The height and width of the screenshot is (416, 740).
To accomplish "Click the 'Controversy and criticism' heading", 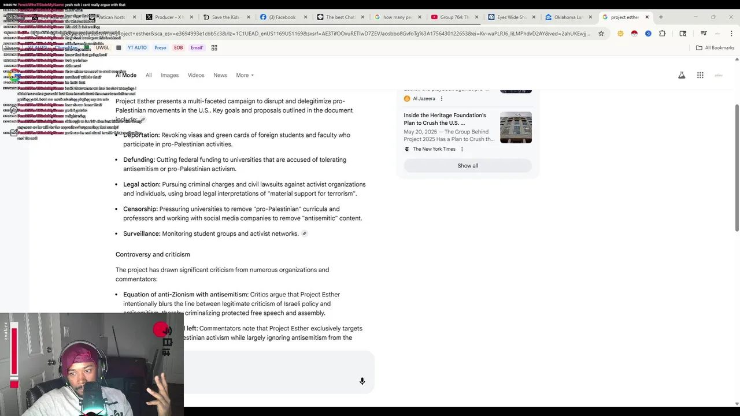I will (153, 254).
